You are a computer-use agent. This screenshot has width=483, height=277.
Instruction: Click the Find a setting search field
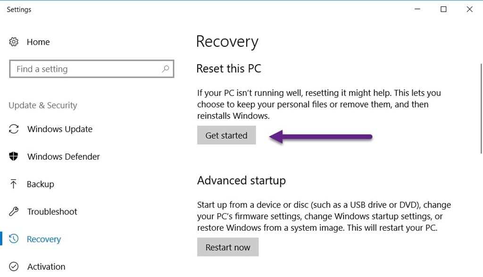coord(85,69)
